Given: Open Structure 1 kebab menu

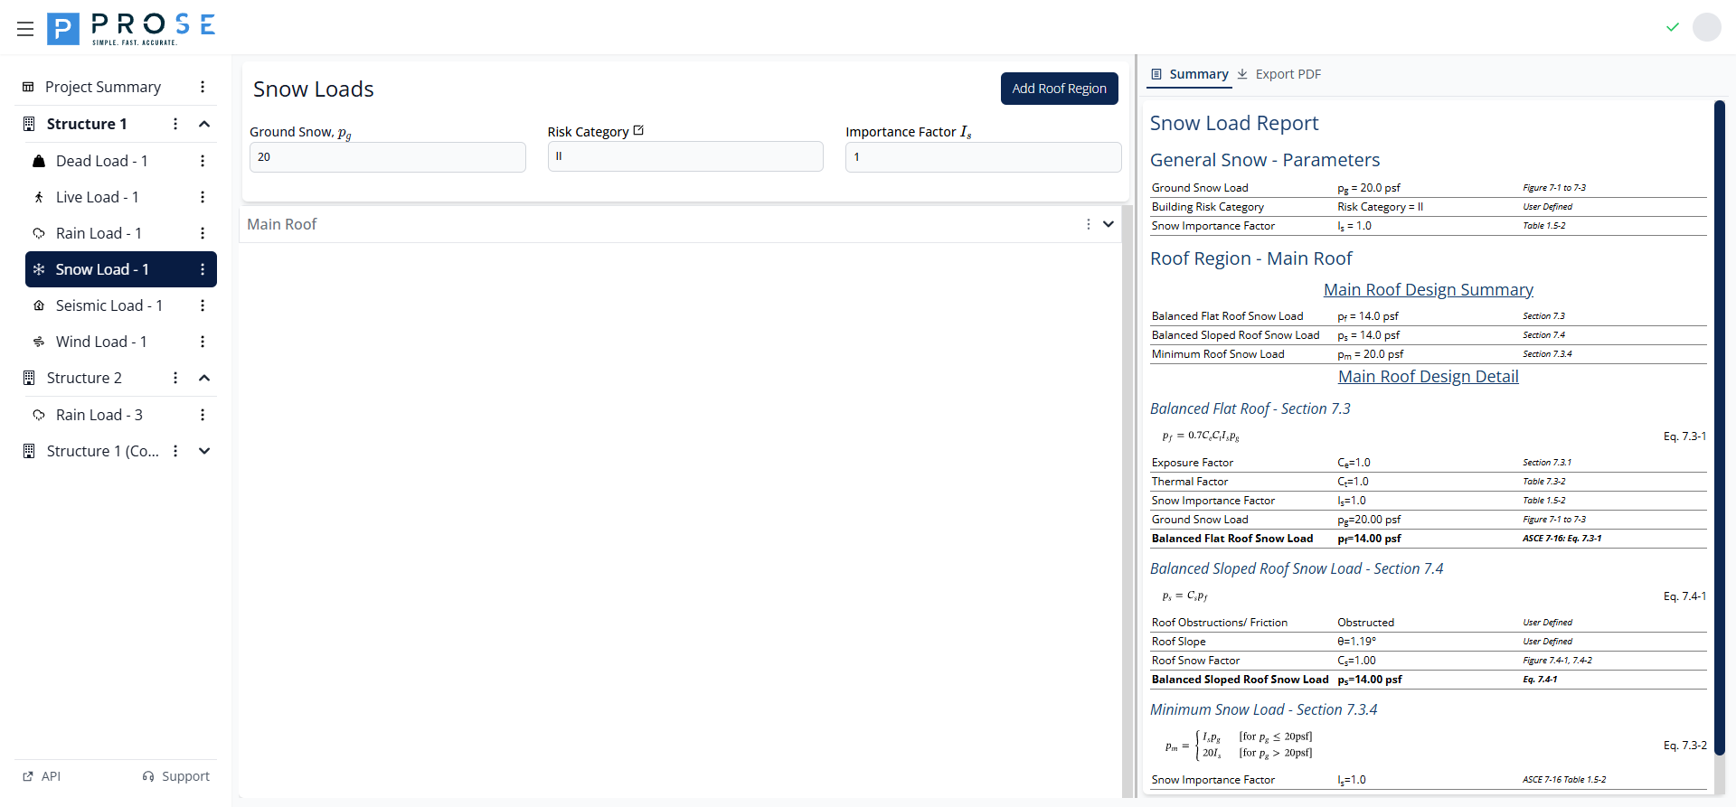Looking at the screenshot, I should [x=175, y=124].
